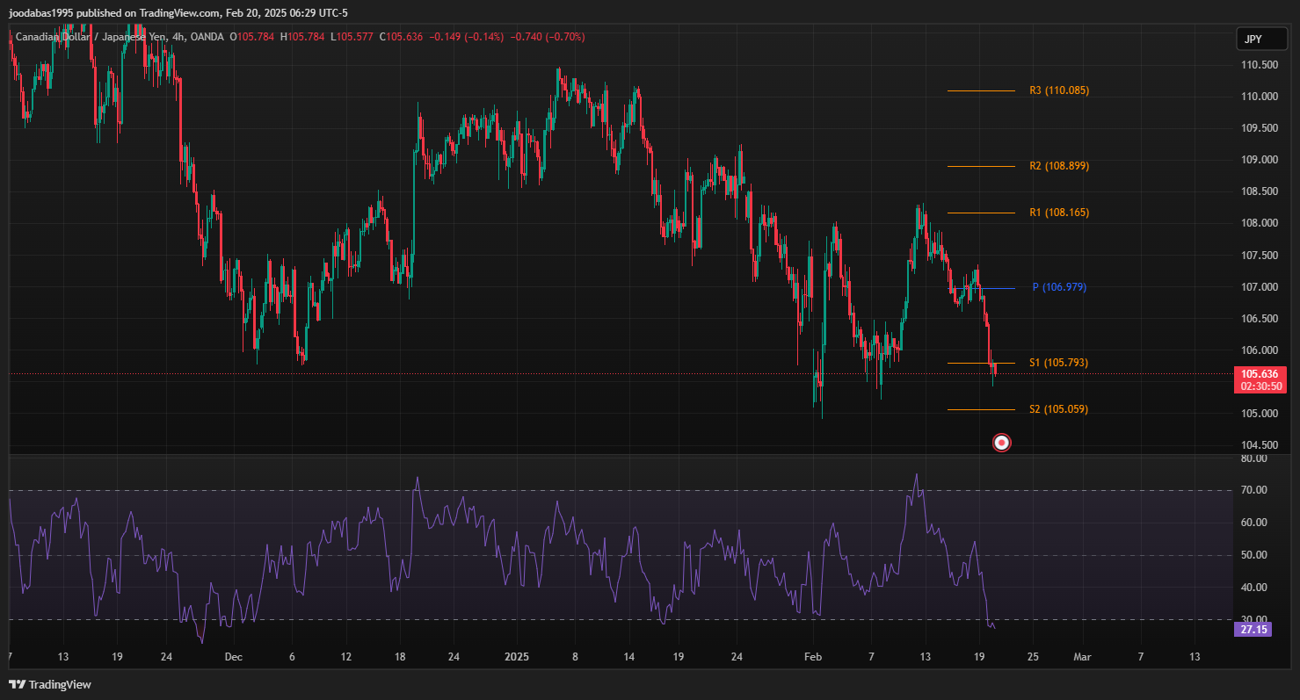
Task: Click the S1 (105.793) support label
Action: tap(1058, 363)
